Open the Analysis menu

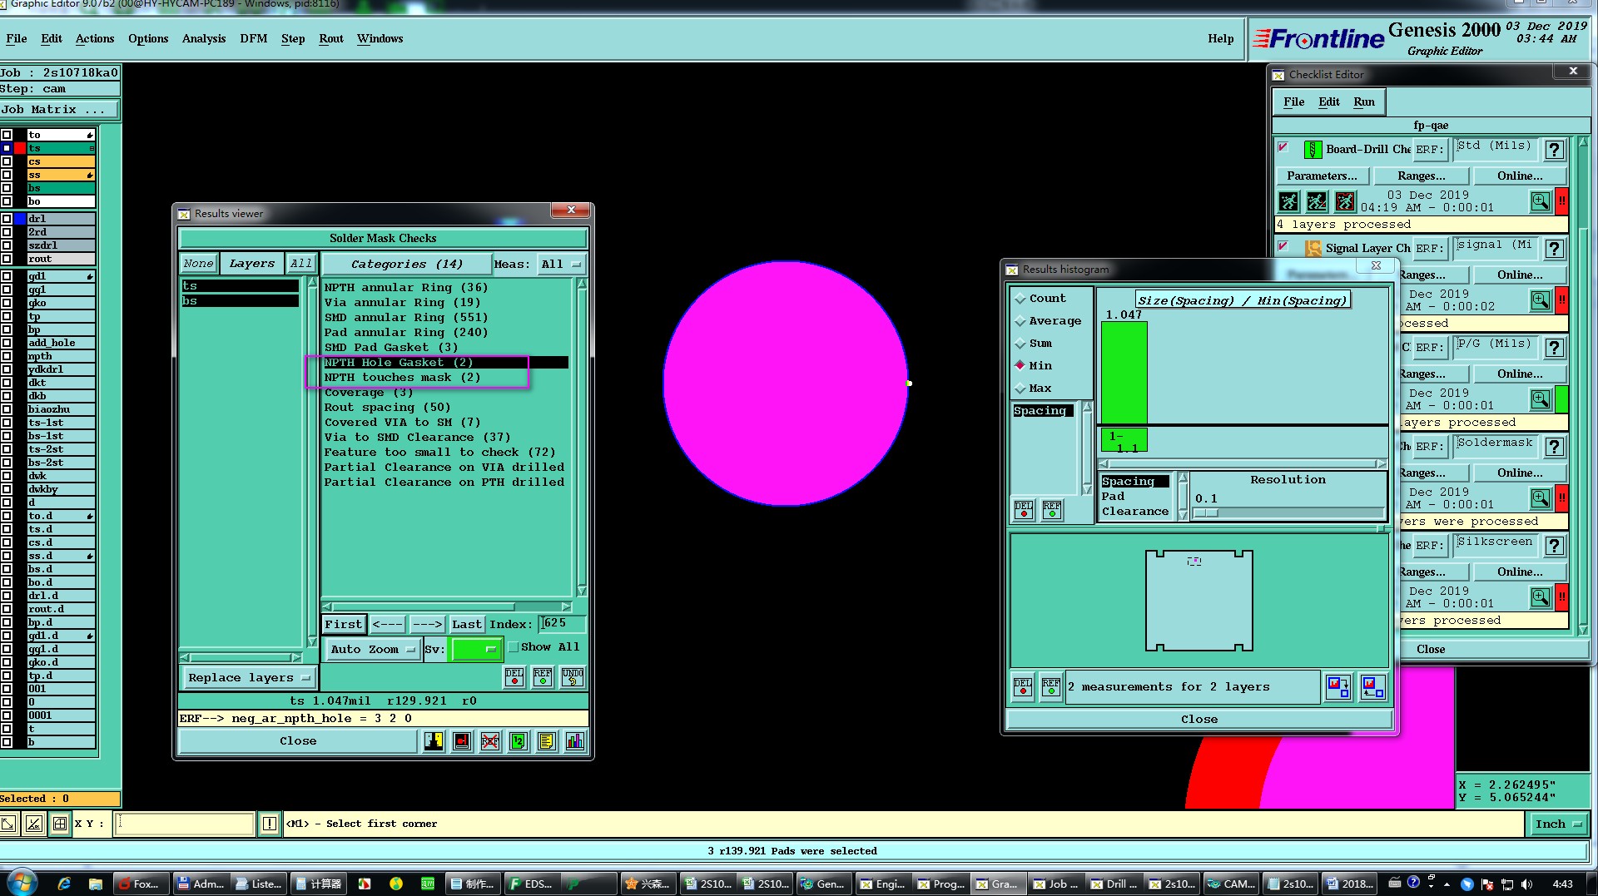(x=204, y=38)
